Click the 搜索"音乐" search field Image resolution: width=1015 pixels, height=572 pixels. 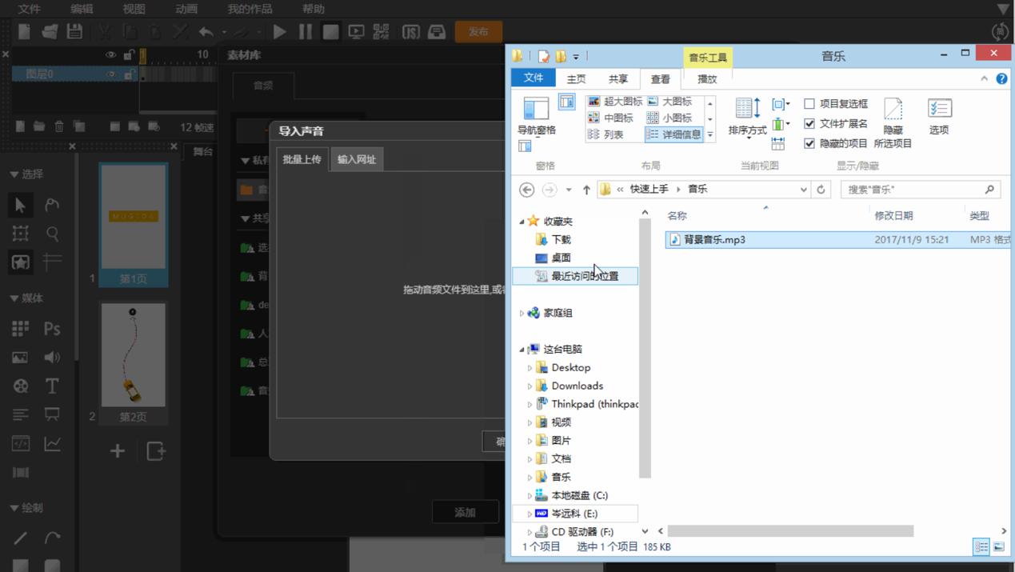point(912,190)
